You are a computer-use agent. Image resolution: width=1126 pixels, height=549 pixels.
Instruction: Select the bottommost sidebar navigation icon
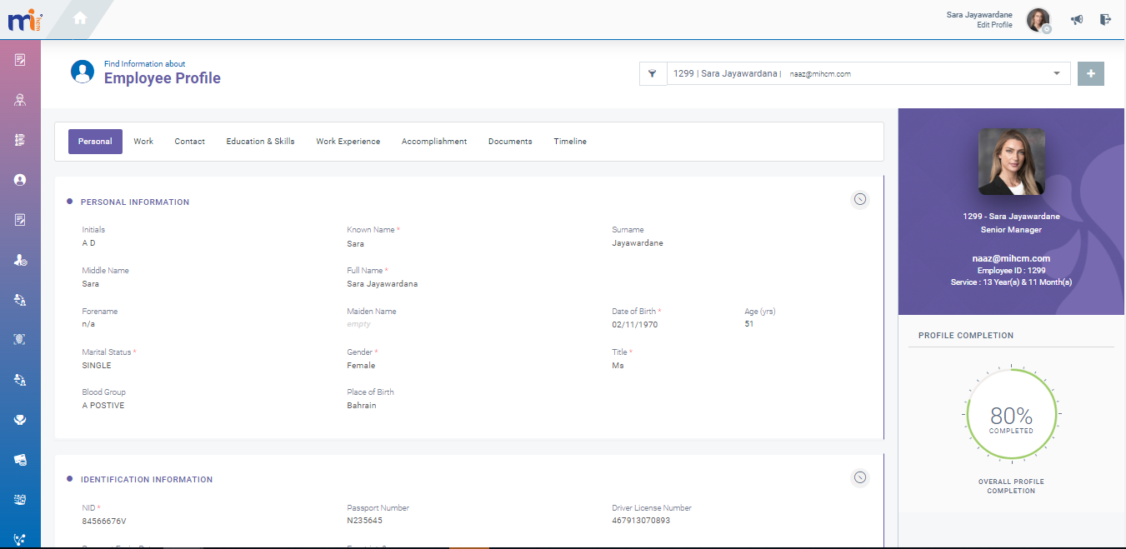pos(20,538)
